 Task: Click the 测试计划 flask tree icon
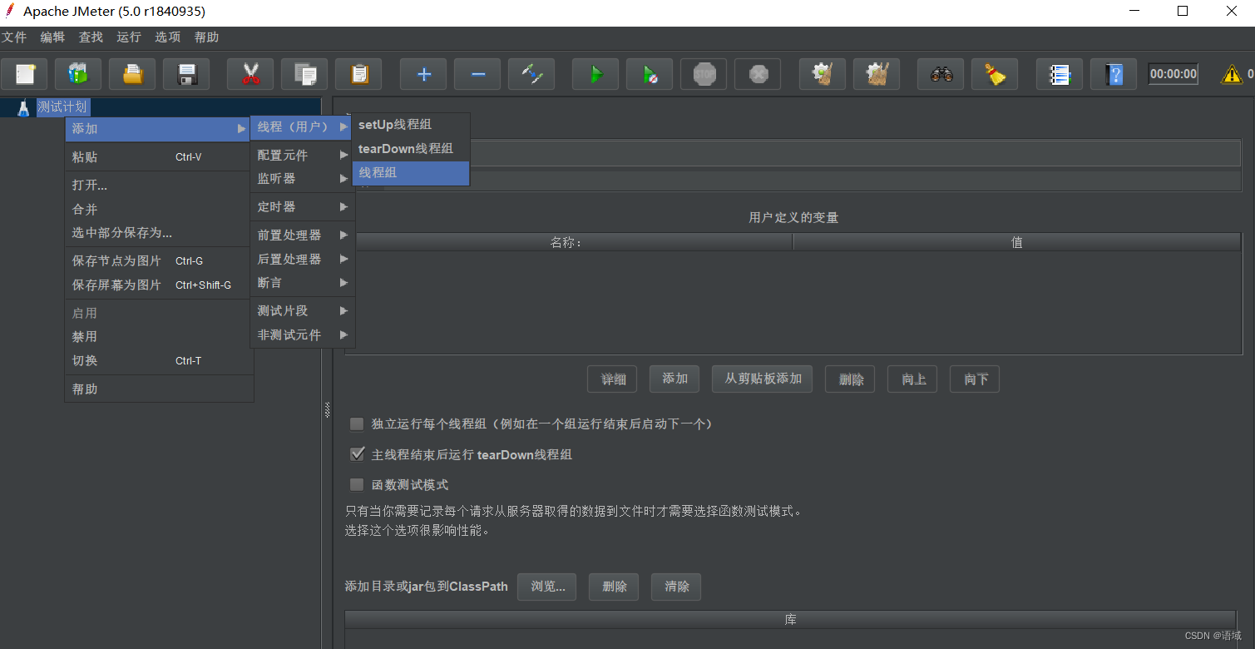tap(23, 107)
